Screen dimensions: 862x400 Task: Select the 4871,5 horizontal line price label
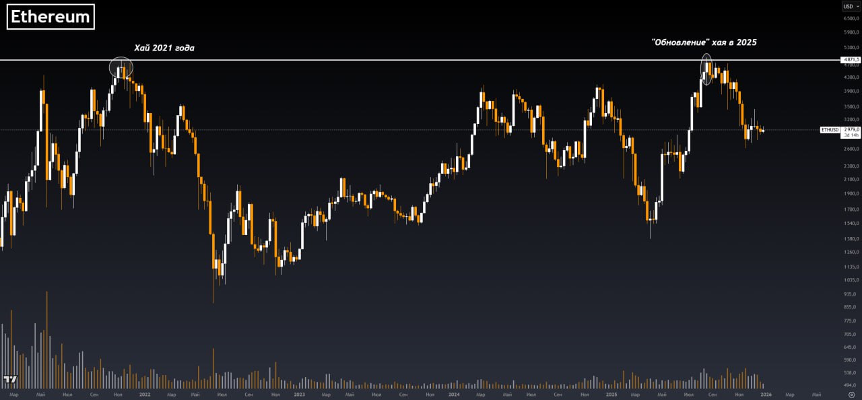pyautogui.click(x=851, y=60)
